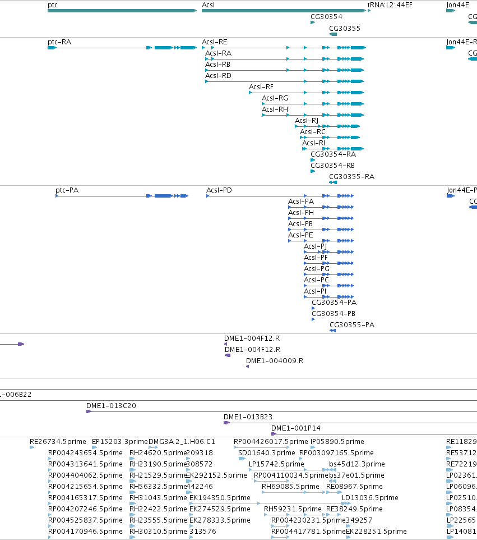Click the LP15742.5prime EST label
The height and width of the screenshot is (540, 477).
pyautogui.click(x=276, y=464)
